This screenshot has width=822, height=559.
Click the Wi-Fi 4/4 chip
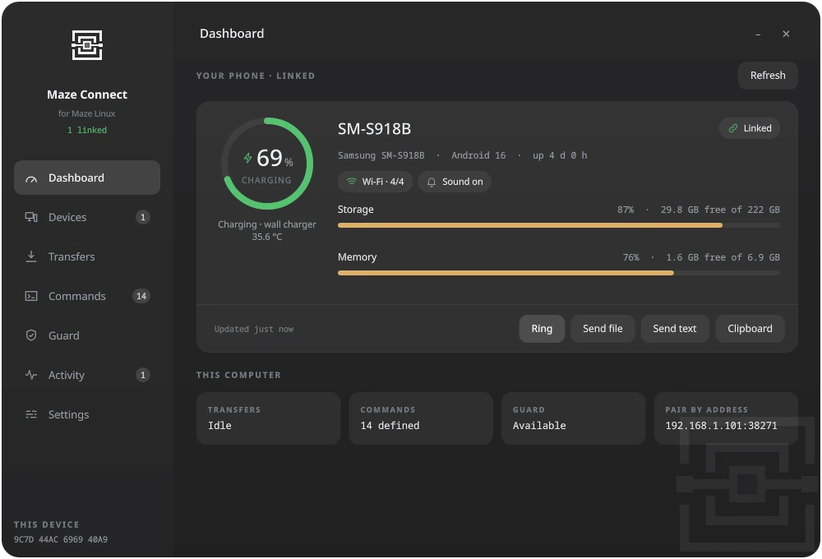pos(375,182)
